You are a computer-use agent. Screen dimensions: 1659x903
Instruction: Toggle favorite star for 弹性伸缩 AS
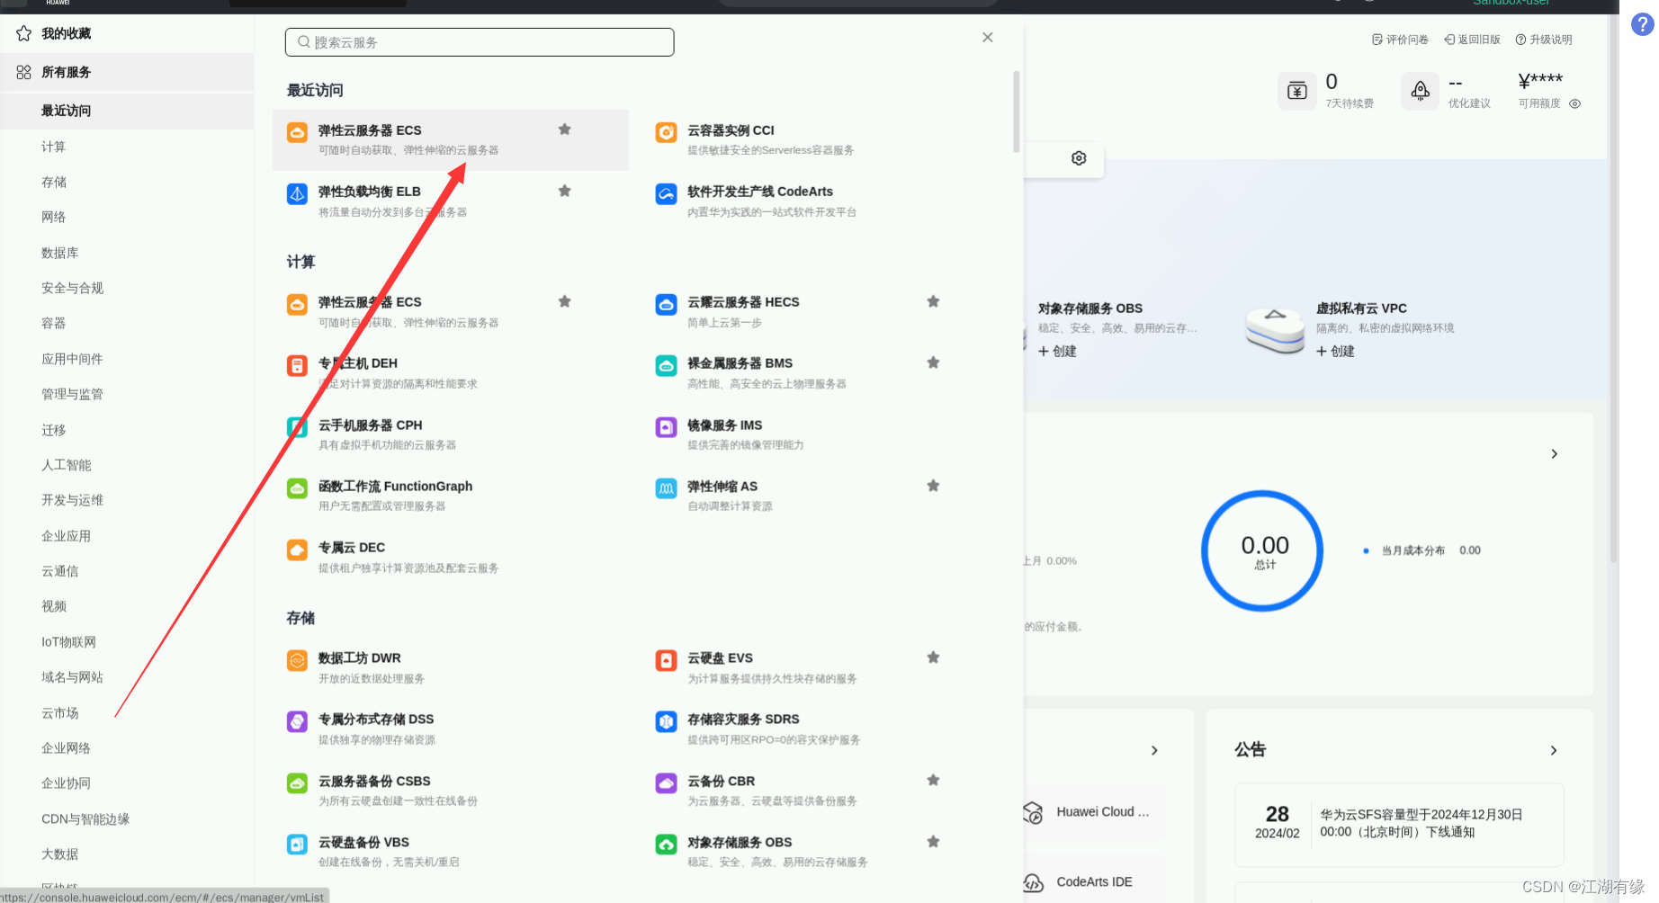pyautogui.click(x=934, y=486)
